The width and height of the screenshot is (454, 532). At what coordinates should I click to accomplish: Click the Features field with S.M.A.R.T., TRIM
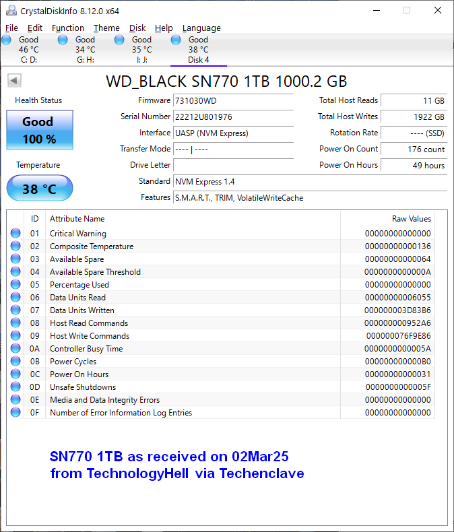pyautogui.click(x=310, y=197)
